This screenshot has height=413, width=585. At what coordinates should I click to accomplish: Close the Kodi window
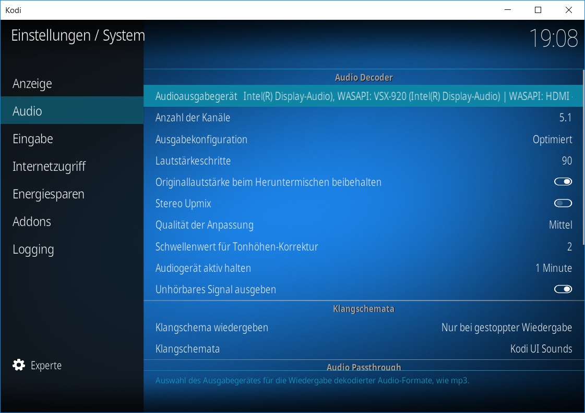tap(569, 10)
